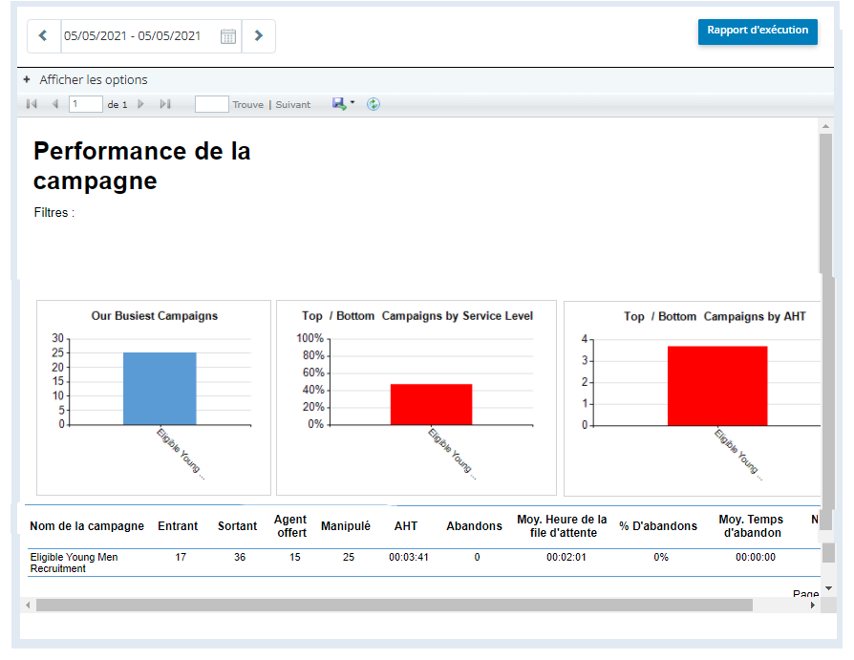The width and height of the screenshot is (854, 660).
Task: Click the current page number field
Action: tap(86, 104)
